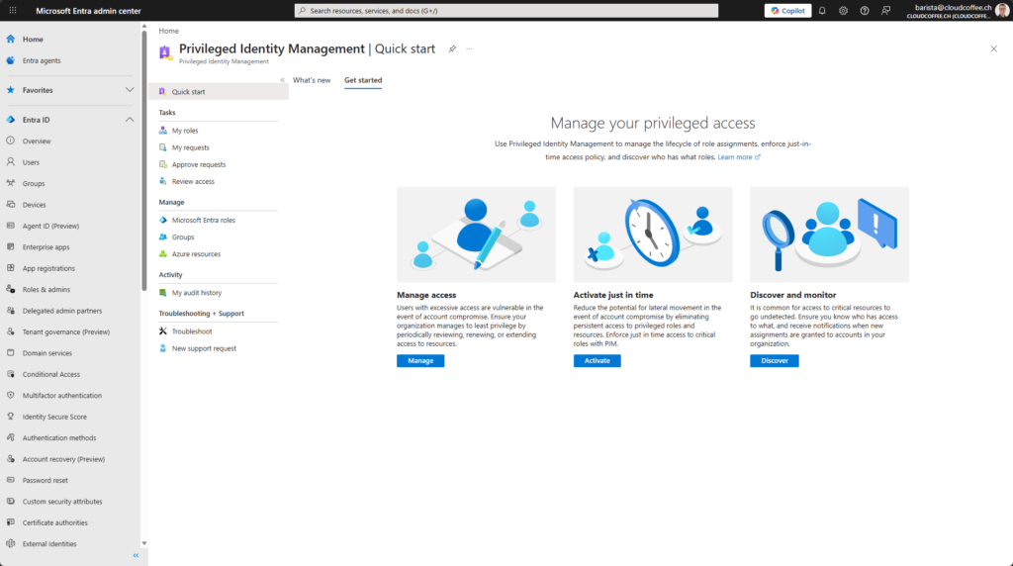Image resolution: width=1013 pixels, height=566 pixels.
Task: Close the Privileged Identity Management blade
Action: pos(993,48)
